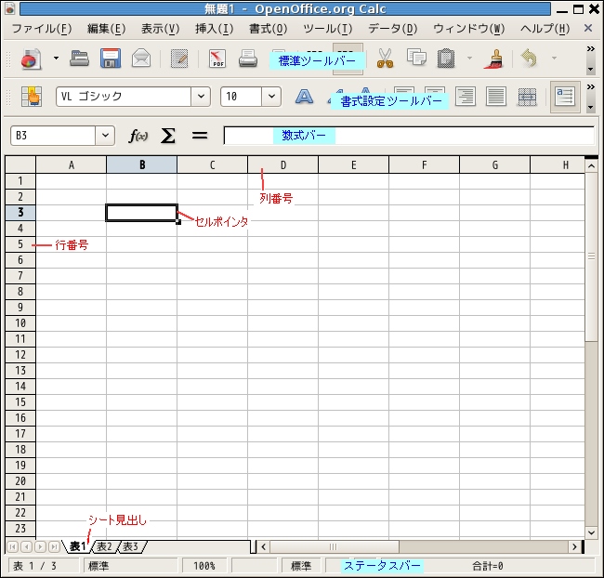This screenshot has width=604, height=578.
Task: Click the Format Paintbrush icon
Action: pyautogui.click(x=494, y=59)
